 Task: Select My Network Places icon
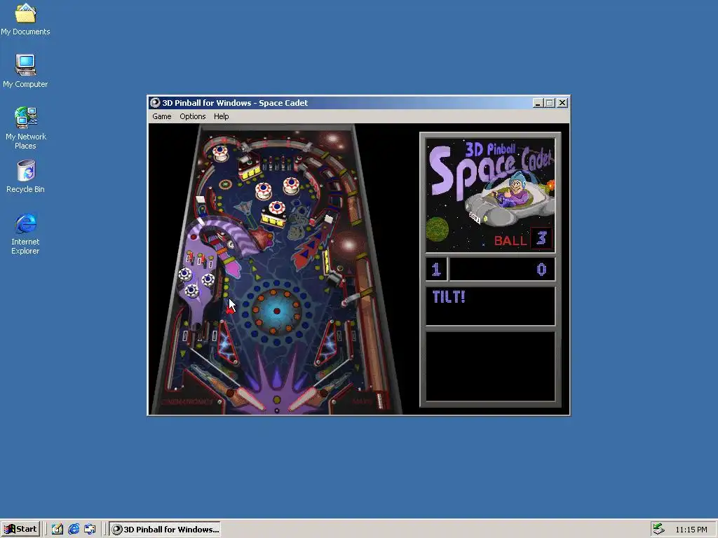tap(25, 128)
